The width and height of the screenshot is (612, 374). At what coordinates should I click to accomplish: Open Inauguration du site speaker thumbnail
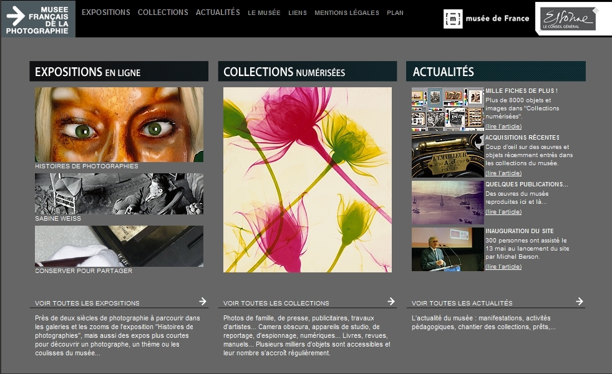click(x=448, y=249)
